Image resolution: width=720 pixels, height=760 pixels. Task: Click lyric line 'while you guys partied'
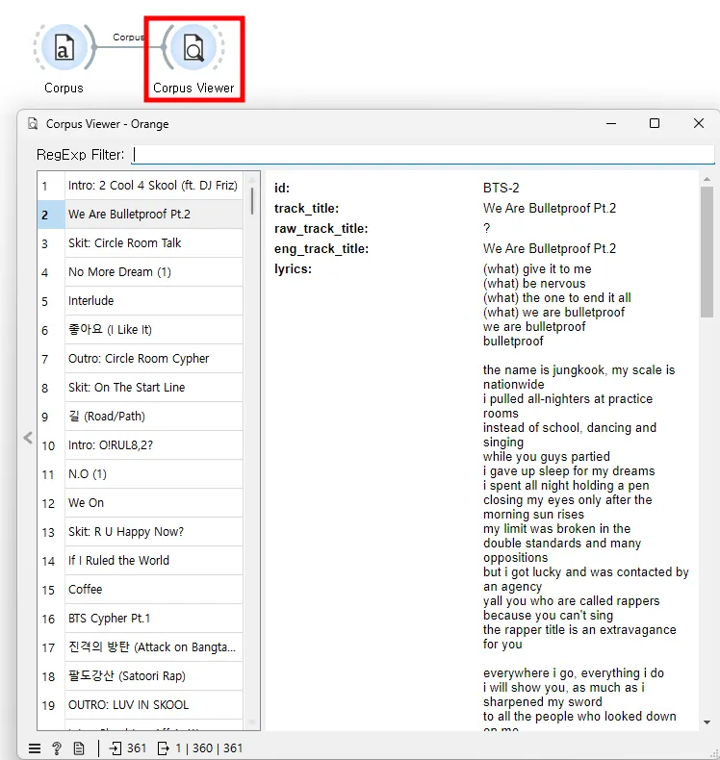pos(547,457)
